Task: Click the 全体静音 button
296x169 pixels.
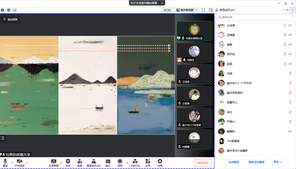Action: tap(234, 162)
